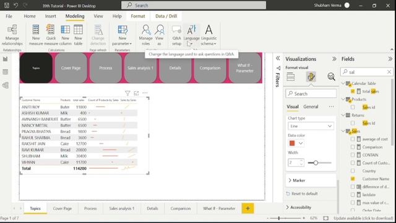Click Update available download link
This screenshot has width=396, height=223.
(363, 218)
